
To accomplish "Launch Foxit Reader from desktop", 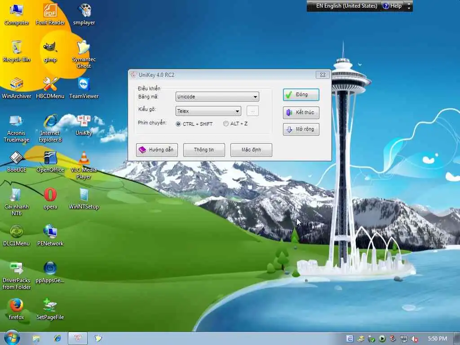I will tap(50, 14).
